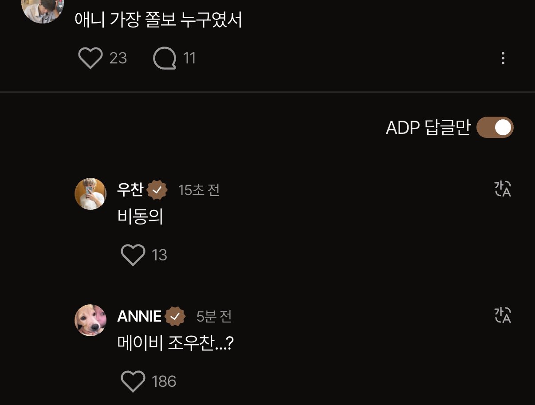Click the ANNIE username
Image resolution: width=535 pixels, height=405 pixels.
[139, 316]
